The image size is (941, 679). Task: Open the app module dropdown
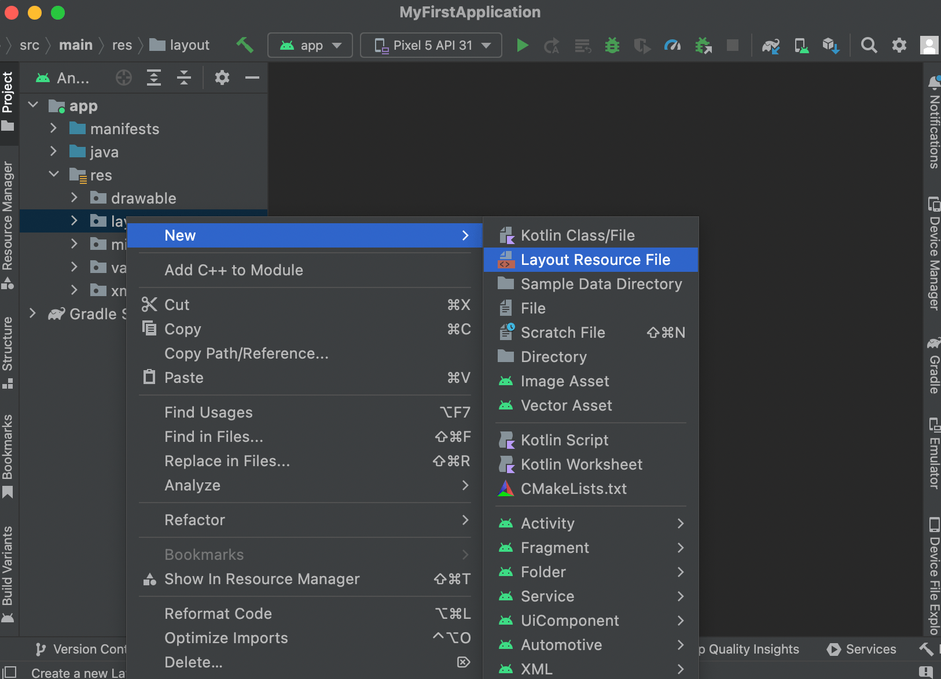click(310, 45)
